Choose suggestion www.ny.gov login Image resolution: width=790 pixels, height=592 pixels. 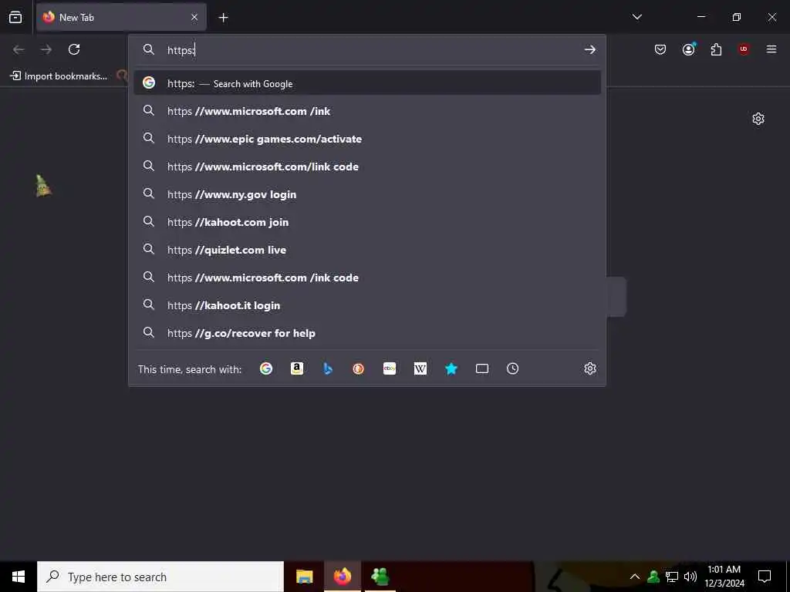pyautogui.click(x=367, y=193)
